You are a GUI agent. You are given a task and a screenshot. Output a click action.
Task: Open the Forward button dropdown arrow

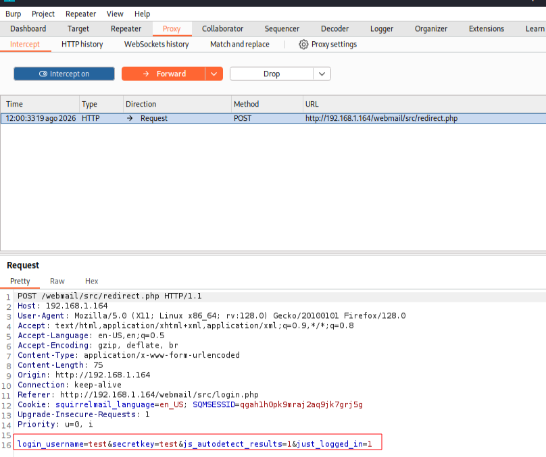pos(214,74)
